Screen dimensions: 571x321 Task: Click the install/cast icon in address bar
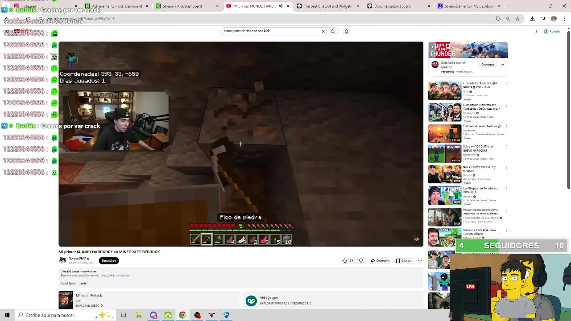pos(498,19)
